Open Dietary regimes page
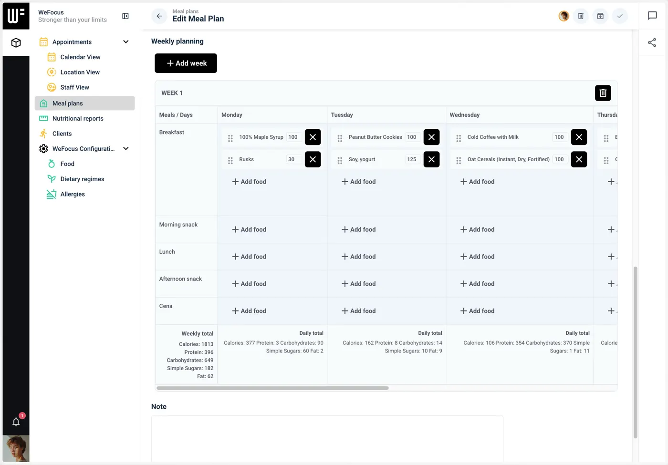The width and height of the screenshot is (668, 465). tap(82, 179)
